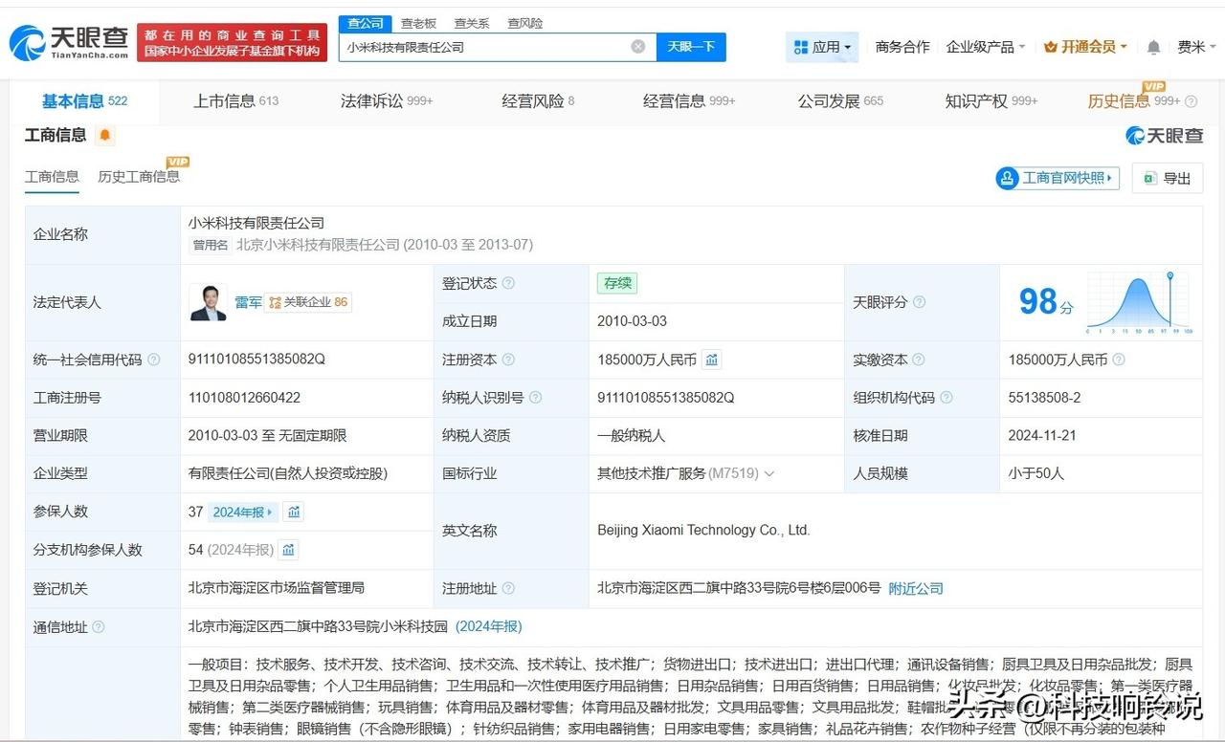1225x742 pixels.
Task: Switch to the 基本信息 tab
Action: (x=84, y=101)
